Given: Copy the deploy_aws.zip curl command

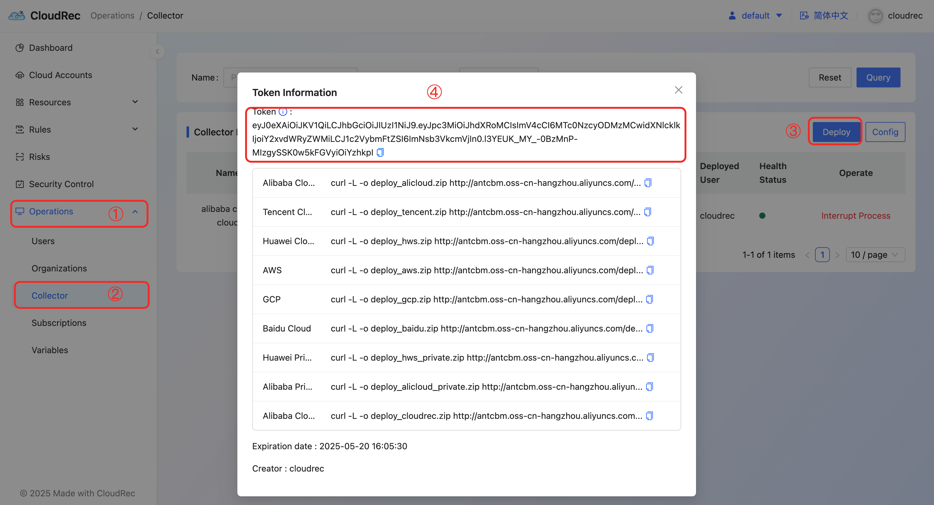Looking at the screenshot, I should click(x=650, y=270).
